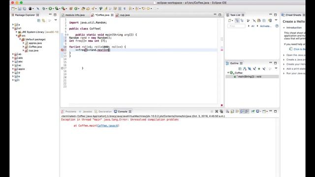Screen dimensions: 315x177
Task: Click the Save All toolbar icon
Action: (x=25, y=9)
